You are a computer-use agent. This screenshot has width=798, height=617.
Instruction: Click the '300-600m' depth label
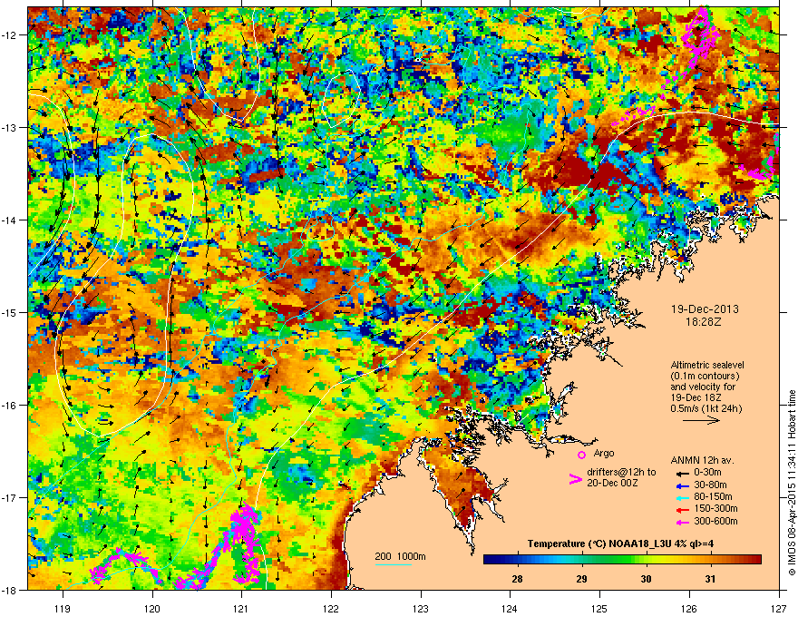click(715, 521)
